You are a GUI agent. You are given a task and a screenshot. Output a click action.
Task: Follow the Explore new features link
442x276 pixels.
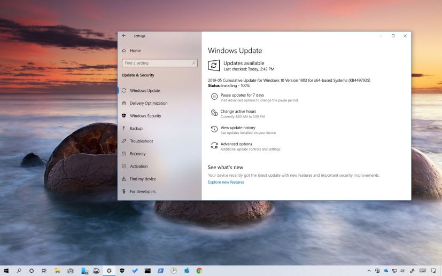[226, 182]
